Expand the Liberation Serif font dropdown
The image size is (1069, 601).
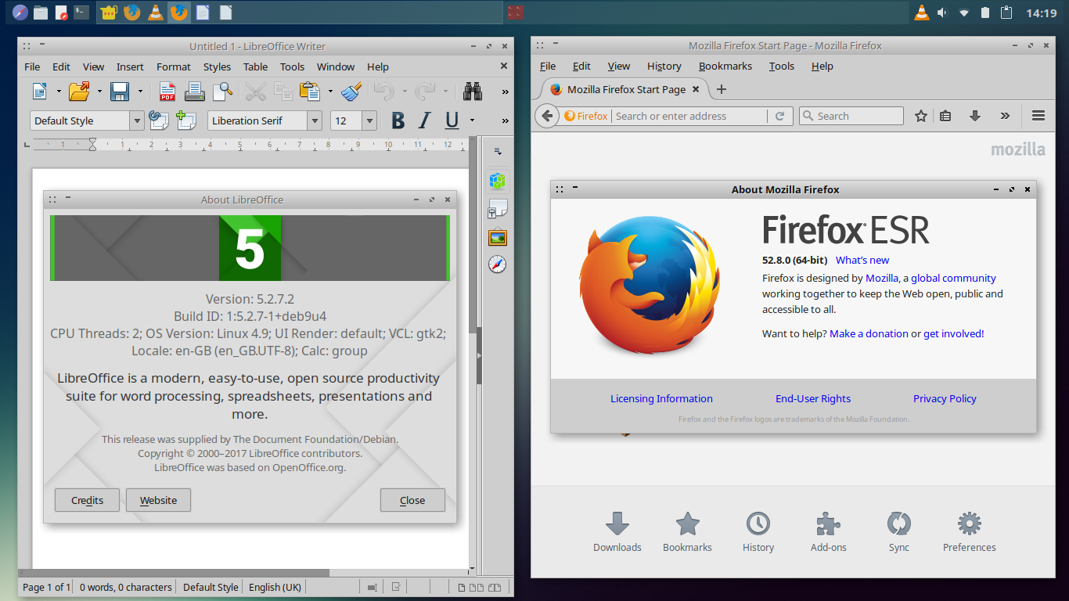click(315, 121)
